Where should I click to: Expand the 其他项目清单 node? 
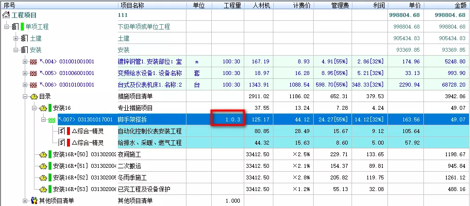pos(25,201)
